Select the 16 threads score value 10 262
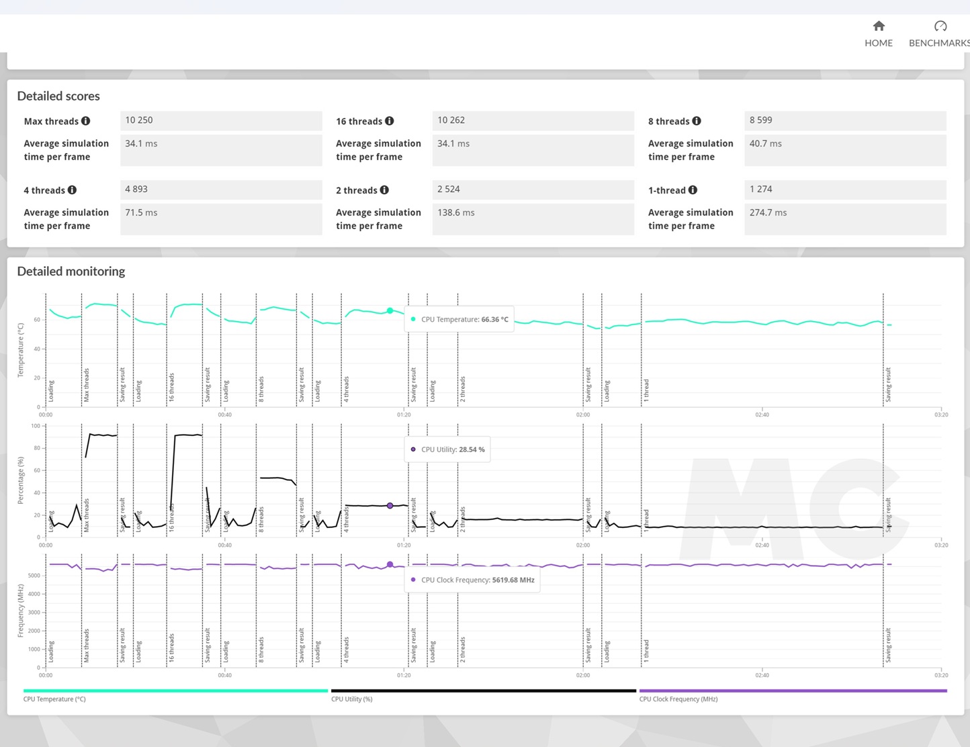This screenshot has width=970, height=747. click(533, 120)
